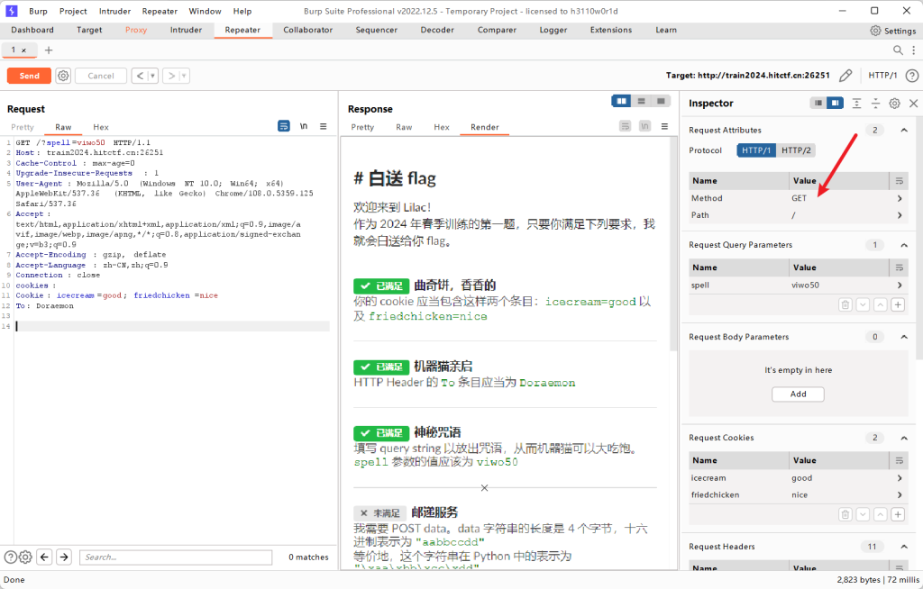This screenshot has height=589, width=923.
Task: Click the search magnifier icon in Repeater
Action: pos(898,50)
